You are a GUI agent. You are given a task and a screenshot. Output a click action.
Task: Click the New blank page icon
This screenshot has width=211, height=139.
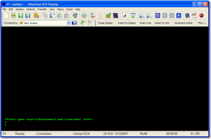(7, 16)
